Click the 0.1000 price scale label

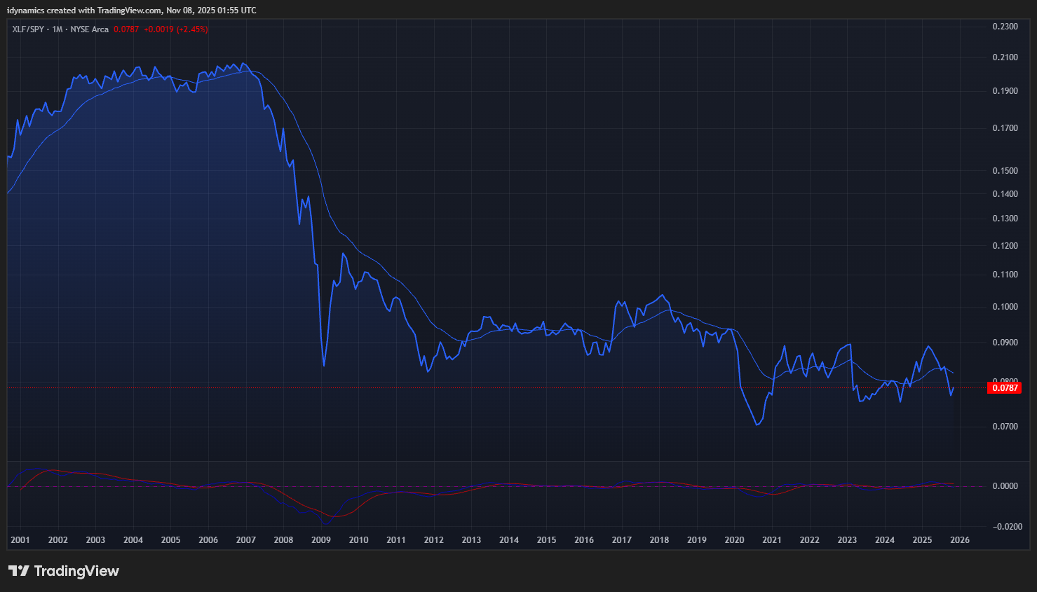(x=1005, y=307)
